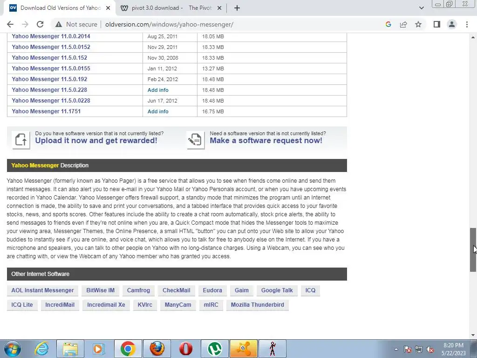Open Yahoo Messenger 11.5.0.228 link
The width and height of the screenshot is (477, 358).
(x=49, y=90)
